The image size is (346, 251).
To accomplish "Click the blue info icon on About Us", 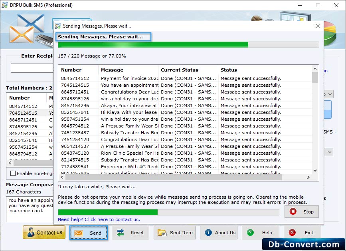I will tap(208, 233).
